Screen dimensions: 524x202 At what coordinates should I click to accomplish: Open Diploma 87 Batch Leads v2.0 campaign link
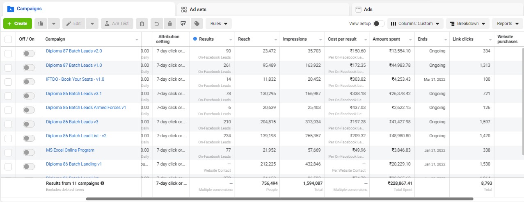[74, 51]
